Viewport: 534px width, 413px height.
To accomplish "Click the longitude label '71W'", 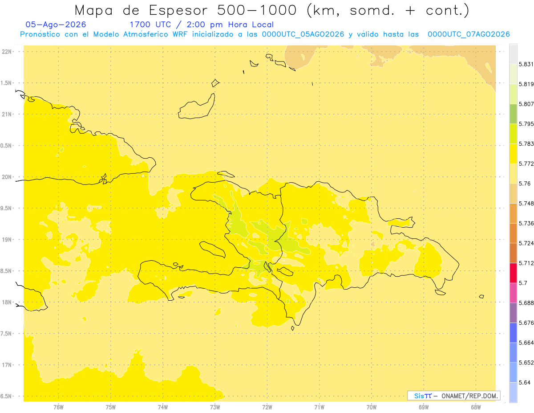I will pyautogui.click(x=319, y=407).
